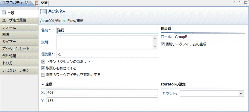249x112 pixels.
Task: Open the アクションセット tab
Action: 19,49
